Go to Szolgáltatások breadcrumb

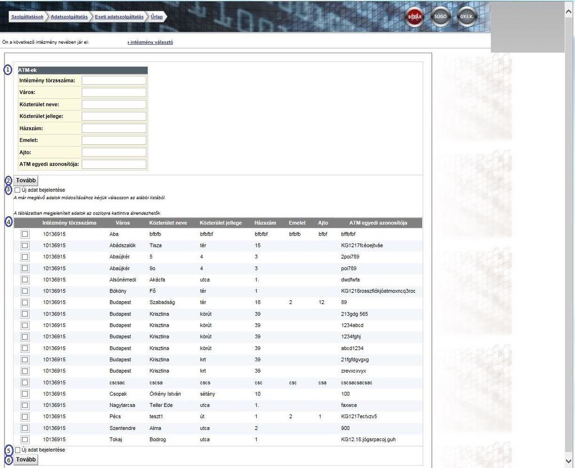[27, 17]
